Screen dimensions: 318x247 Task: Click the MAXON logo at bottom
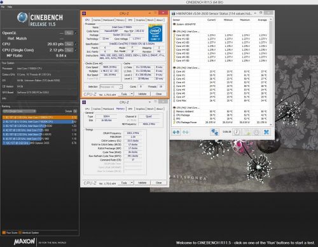[x=24, y=241]
